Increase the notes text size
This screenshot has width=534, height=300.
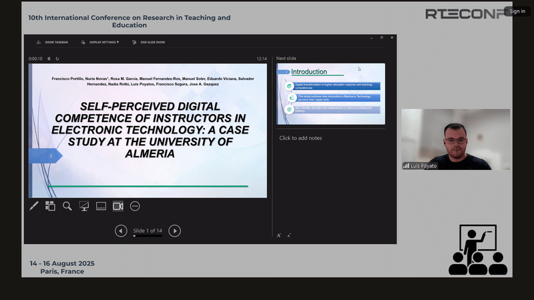(279, 235)
